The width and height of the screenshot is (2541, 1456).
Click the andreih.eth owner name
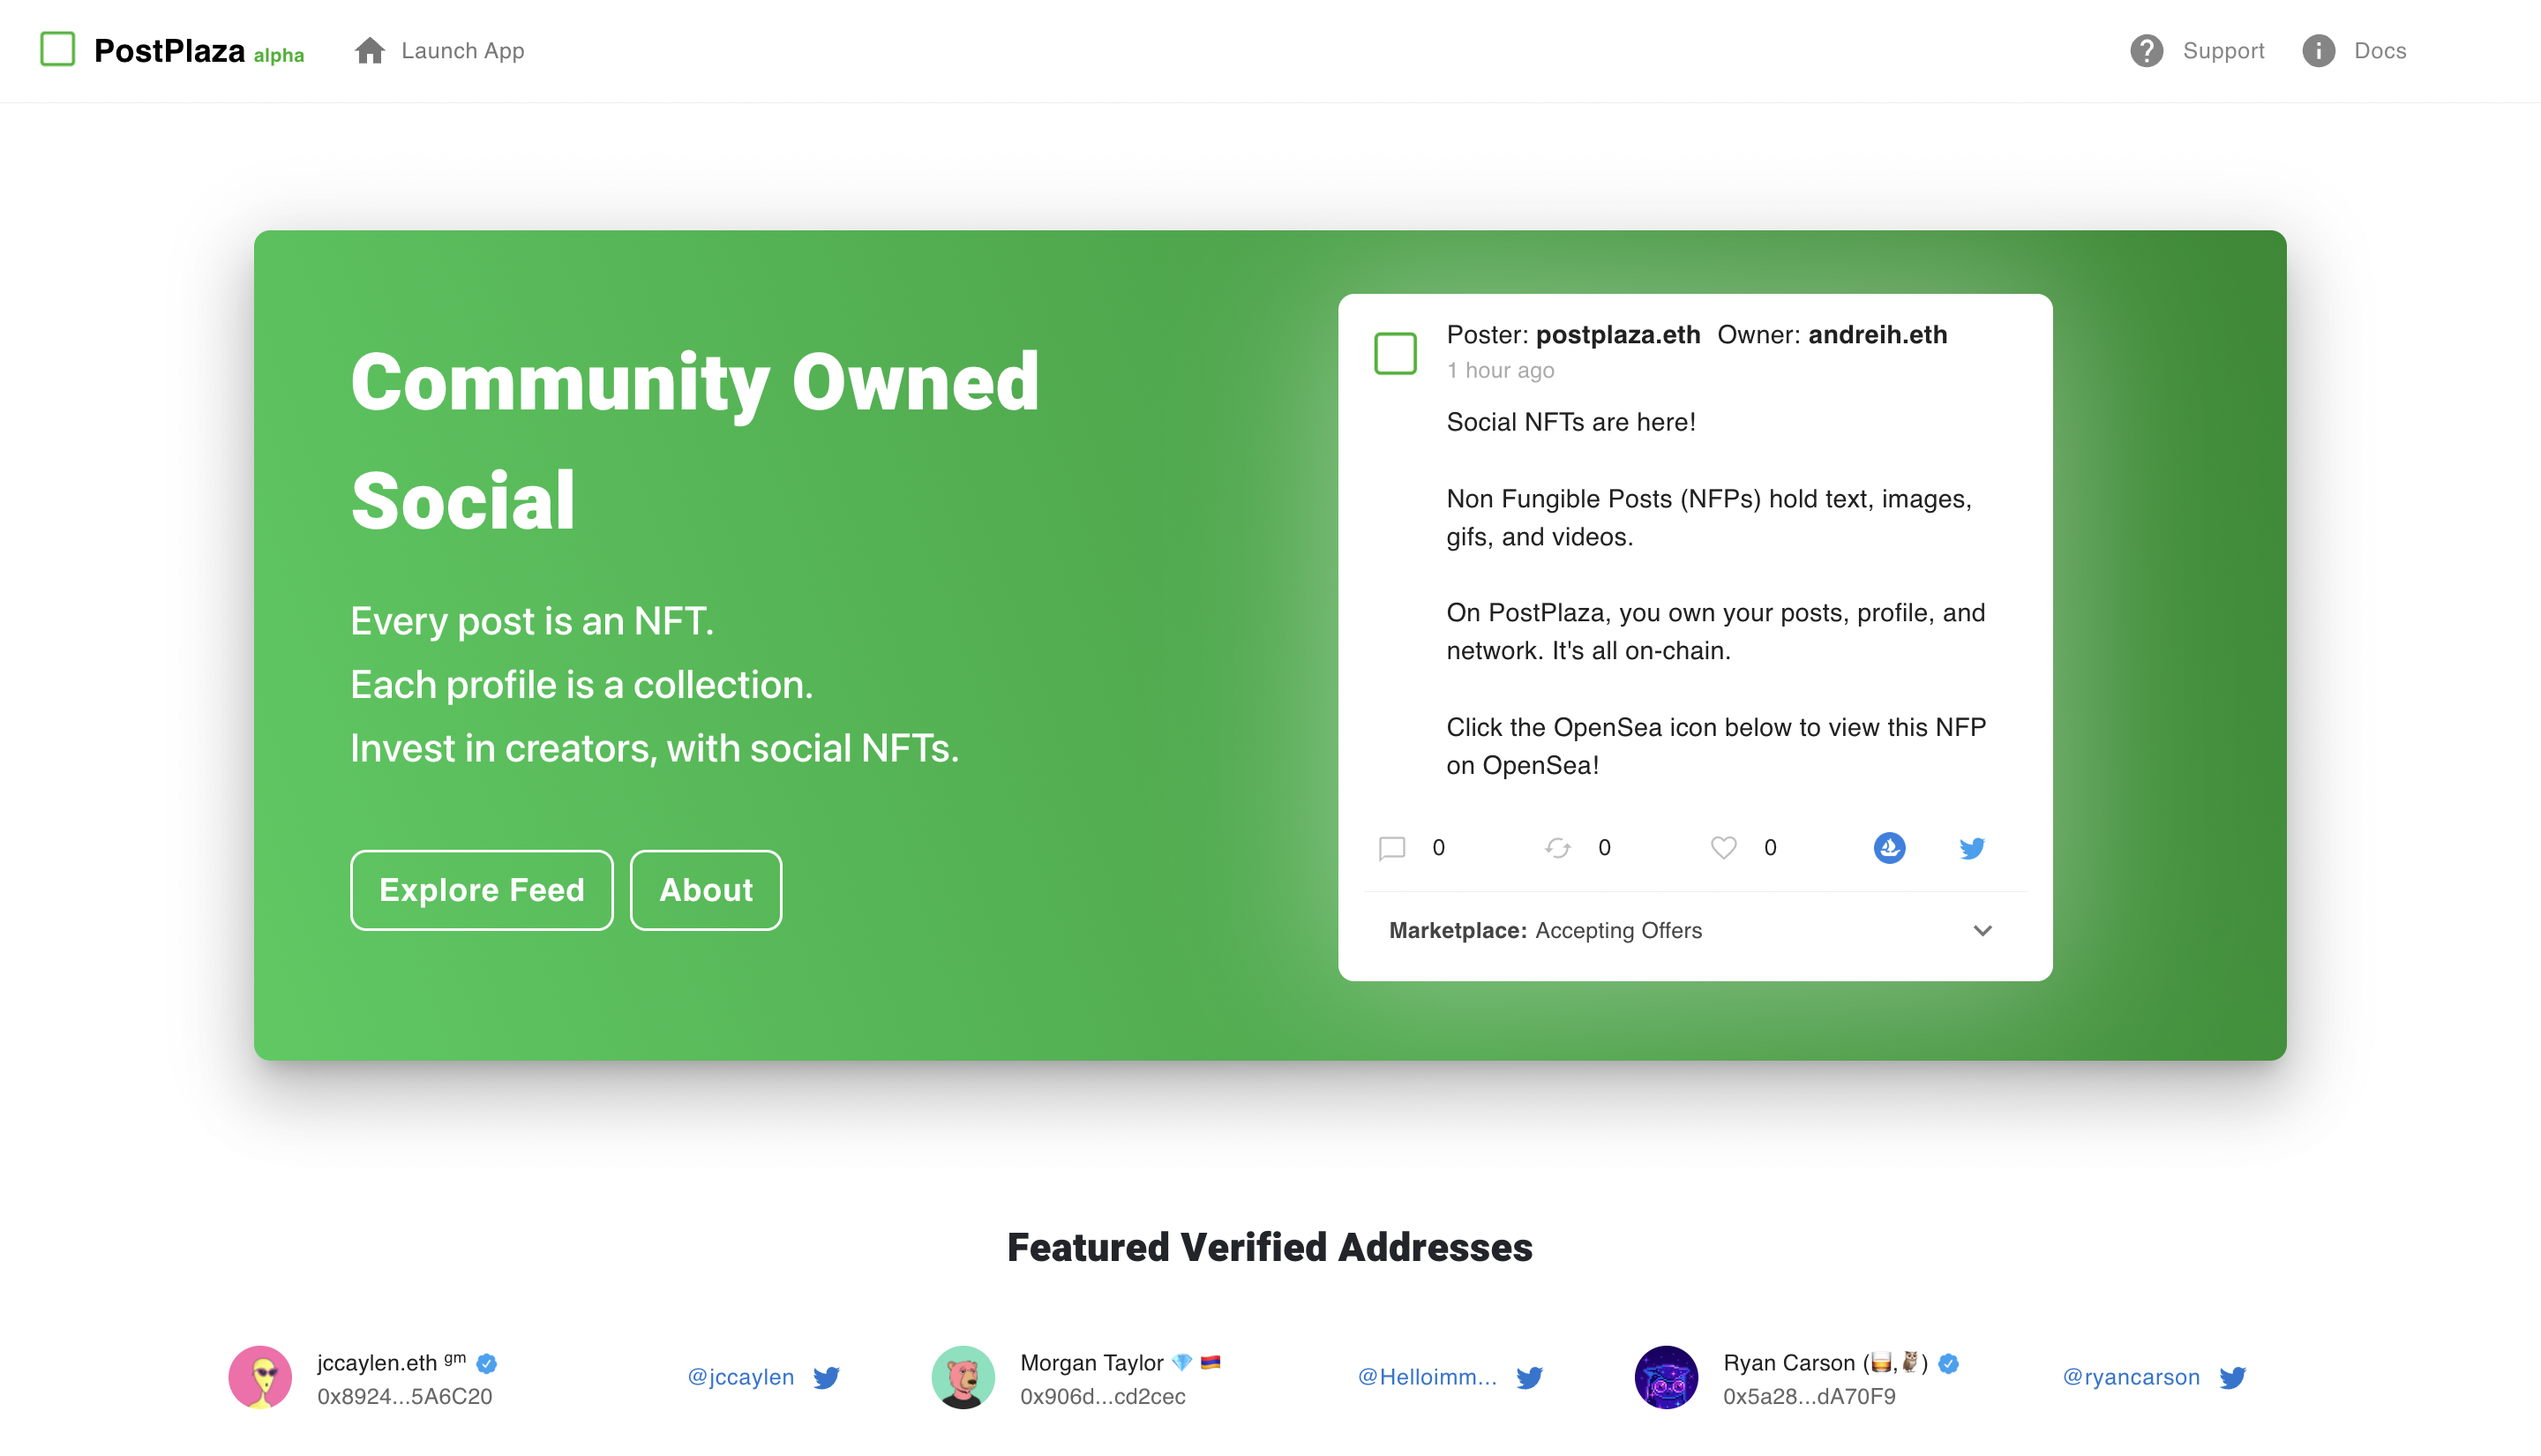(1878, 335)
